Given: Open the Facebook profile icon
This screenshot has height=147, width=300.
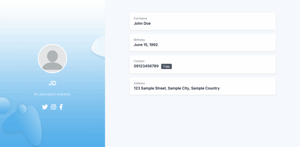Looking at the screenshot, I should pyautogui.click(x=61, y=107).
